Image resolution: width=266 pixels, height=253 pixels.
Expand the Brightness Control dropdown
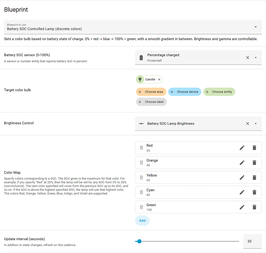pyautogui.click(x=255, y=123)
